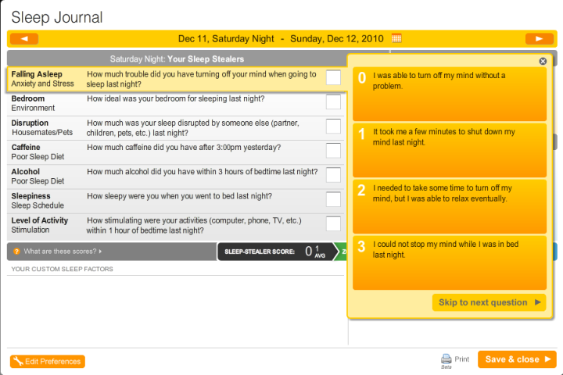Choose answer 3: could not stop my mind
This screenshot has width=563, height=375.
coord(450,262)
